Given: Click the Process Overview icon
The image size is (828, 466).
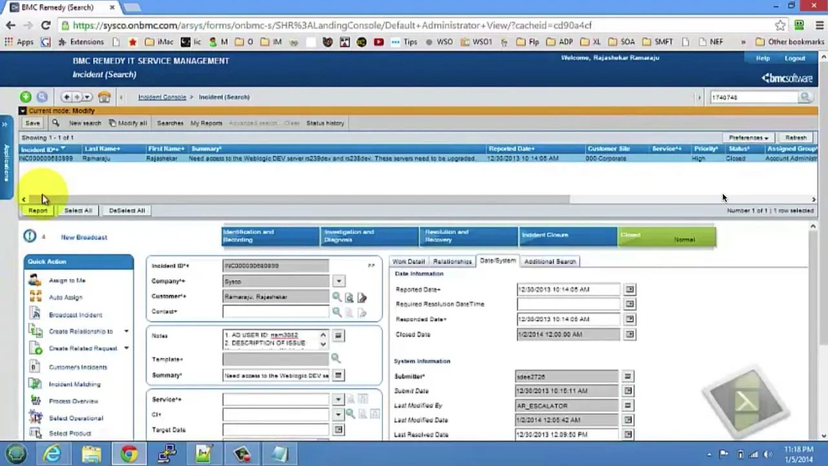Looking at the screenshot, I should 36,401.
